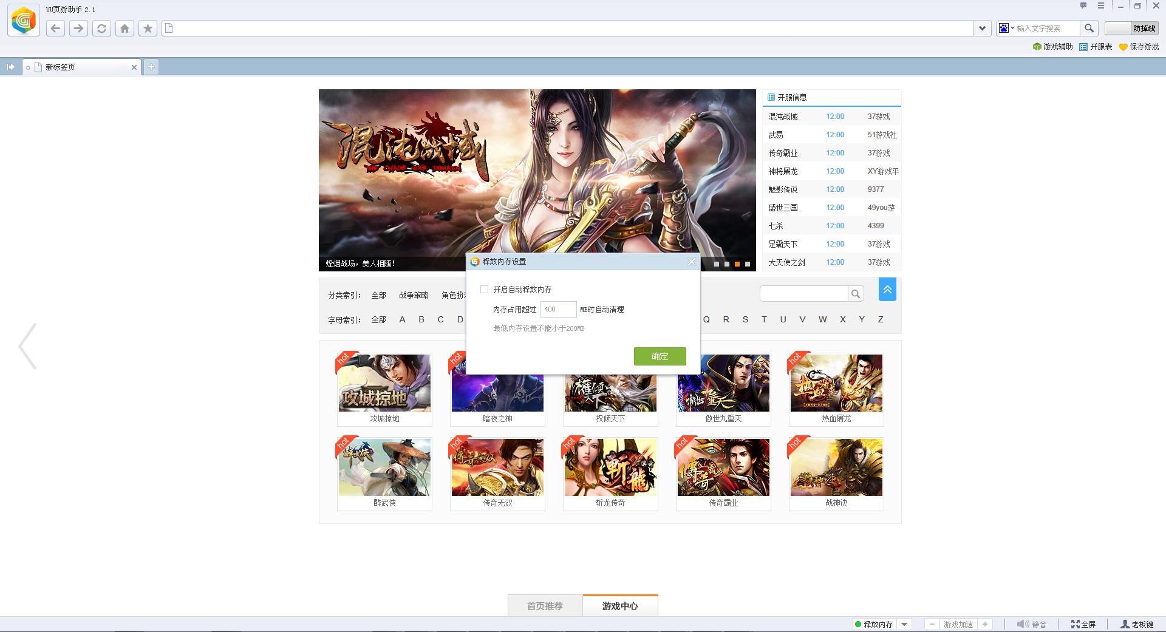Click 大天使之剑 server row

(832, 262)
